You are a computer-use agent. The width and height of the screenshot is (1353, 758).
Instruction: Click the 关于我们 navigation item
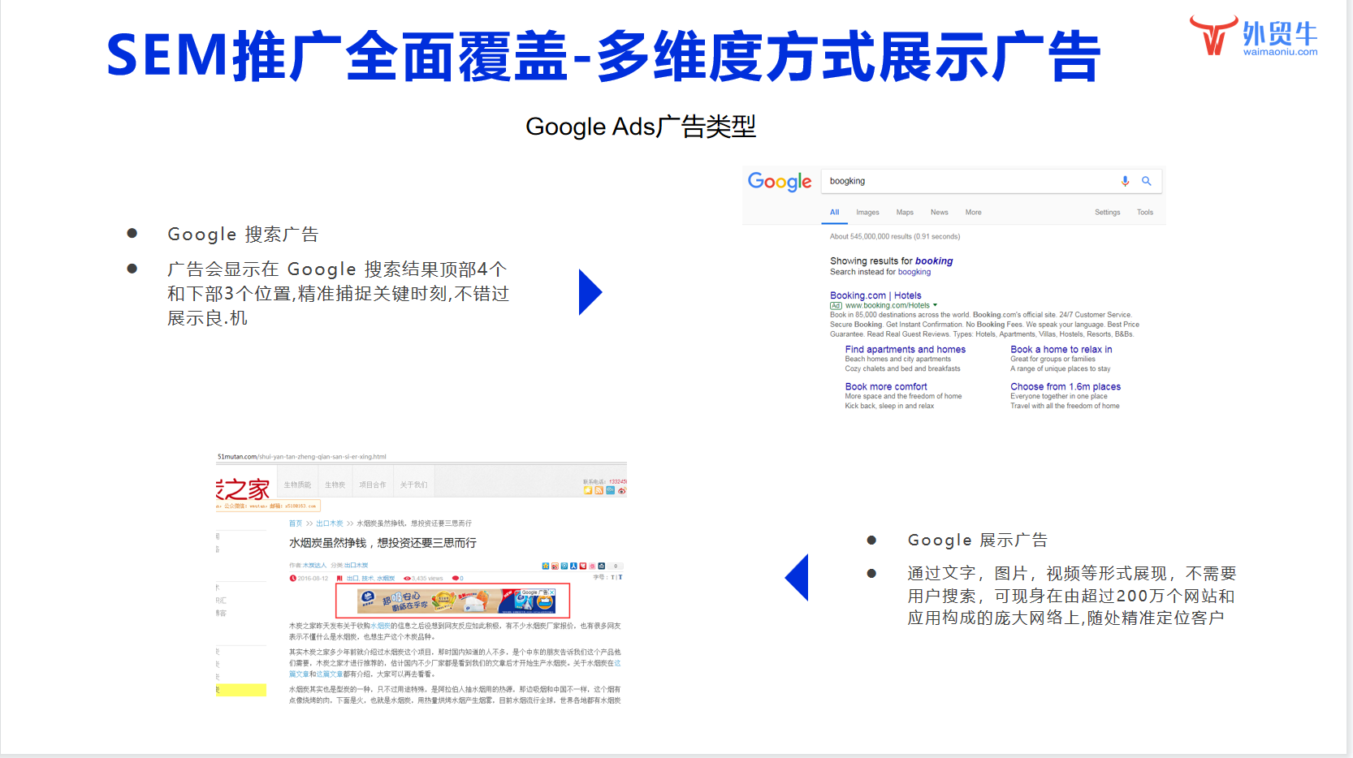[413, 485]
